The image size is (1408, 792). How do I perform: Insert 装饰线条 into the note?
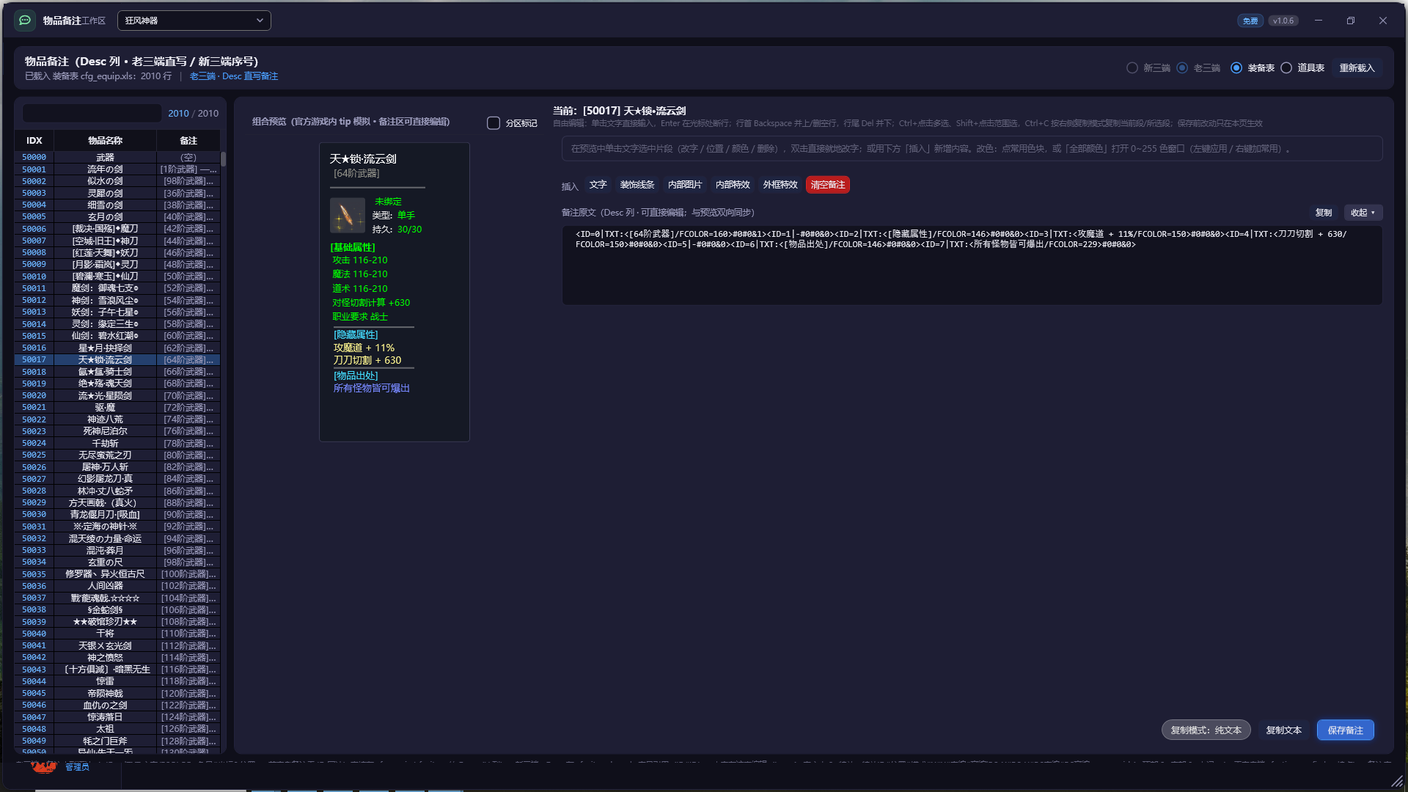[x=637, y=185]
